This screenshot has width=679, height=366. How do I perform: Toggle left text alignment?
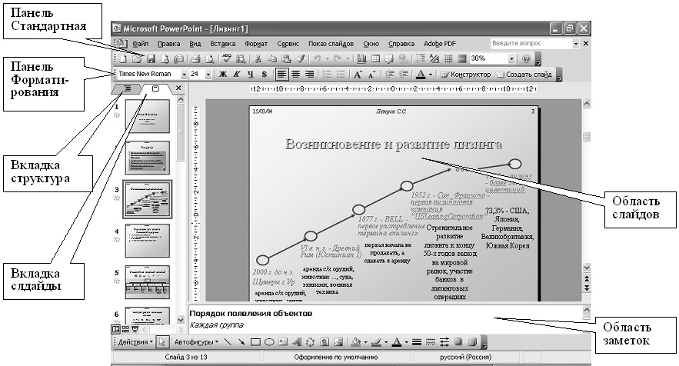pyautogui.click(x=282, y=75)
